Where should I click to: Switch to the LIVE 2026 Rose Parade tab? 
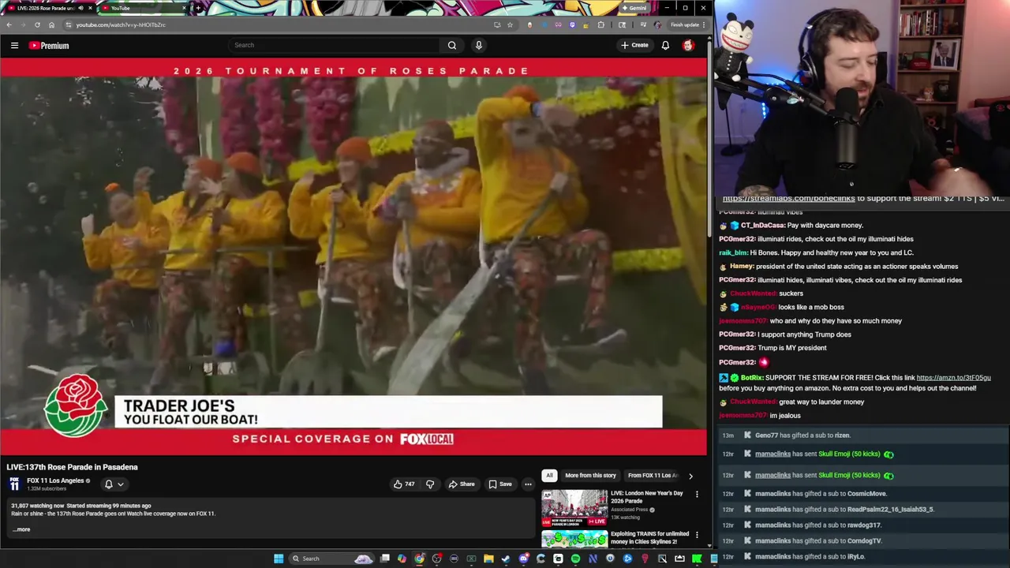click(47, 8)
